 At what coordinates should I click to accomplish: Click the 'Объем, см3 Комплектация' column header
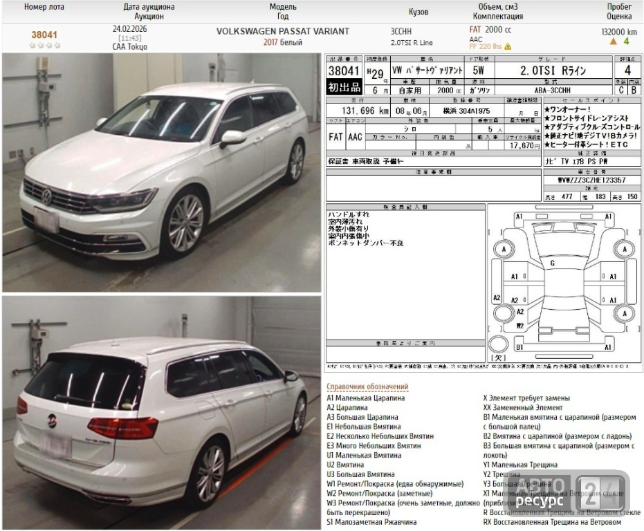[498, 12]
